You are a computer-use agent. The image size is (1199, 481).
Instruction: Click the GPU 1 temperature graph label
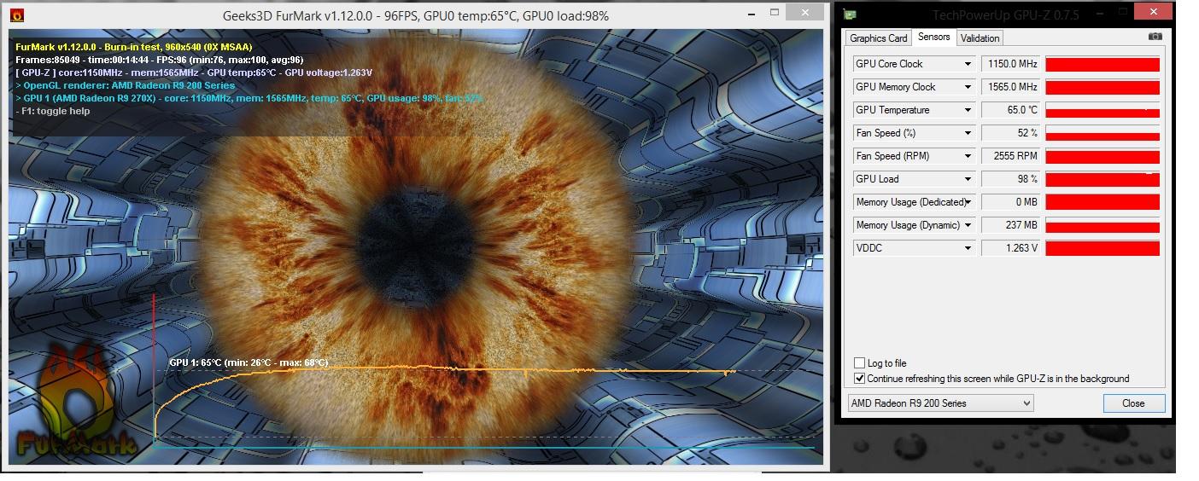[x=249, y=362]
